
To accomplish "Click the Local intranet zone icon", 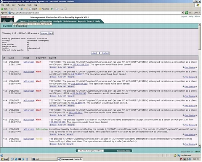I will tap(179, 155).
